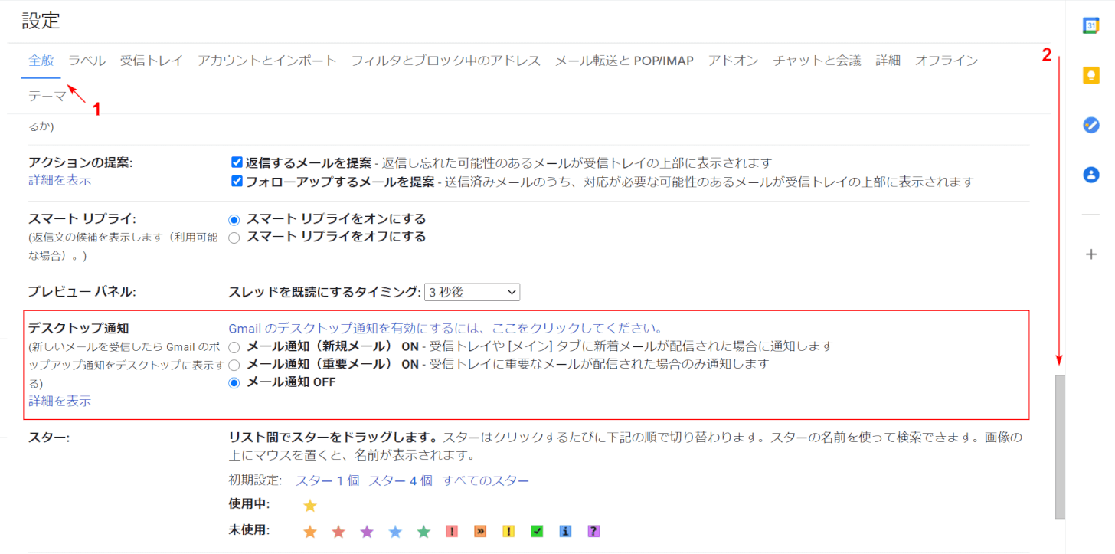Uncheck フォローアップするメールを提案 checkbox
The image size is (1115, 554).
click(x=237, y=182)
